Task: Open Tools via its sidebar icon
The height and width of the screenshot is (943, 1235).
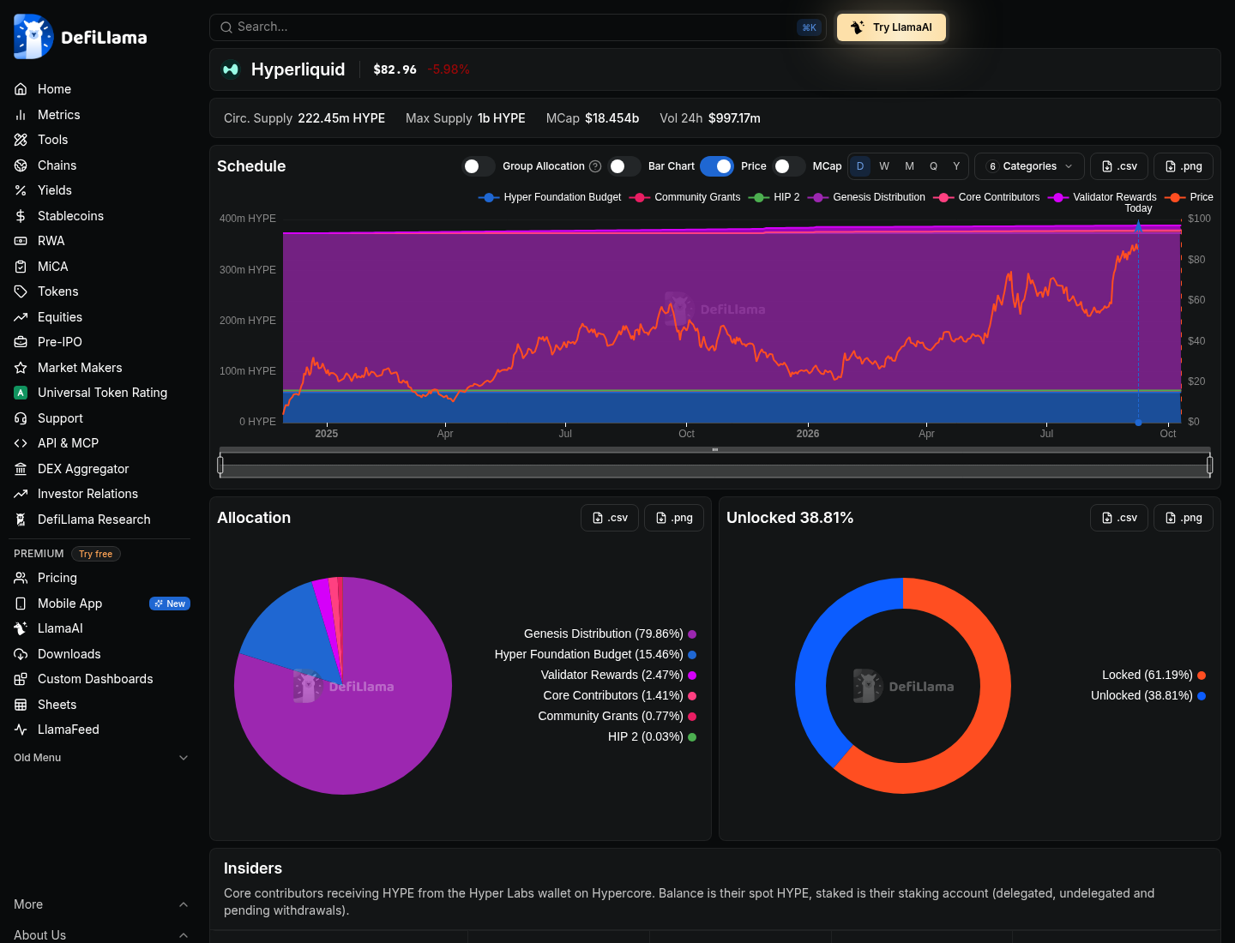Action: (21, 140)
